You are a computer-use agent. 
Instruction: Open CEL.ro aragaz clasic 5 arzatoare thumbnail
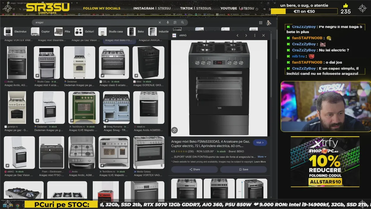coord(114,62)
